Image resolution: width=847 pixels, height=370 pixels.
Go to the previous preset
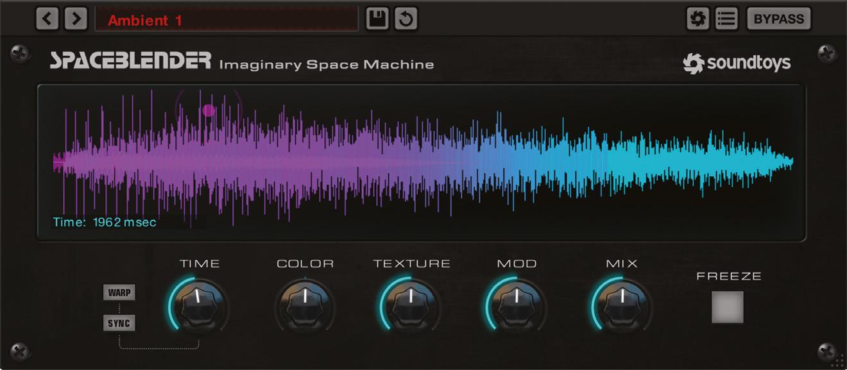(x=47, y=19)
